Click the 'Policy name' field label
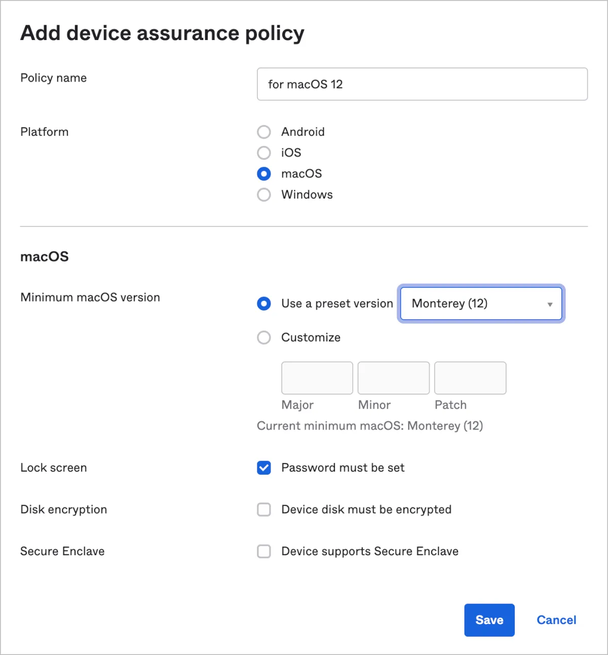 53,78
